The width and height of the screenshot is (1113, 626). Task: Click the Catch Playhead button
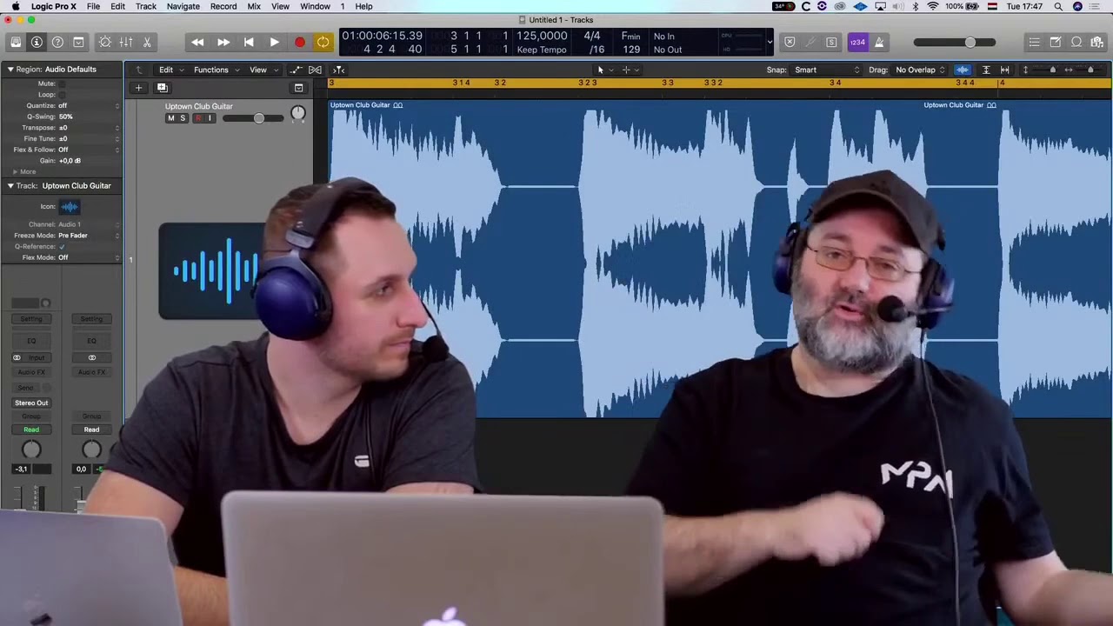pyautogui.click(x=338, y=70)
